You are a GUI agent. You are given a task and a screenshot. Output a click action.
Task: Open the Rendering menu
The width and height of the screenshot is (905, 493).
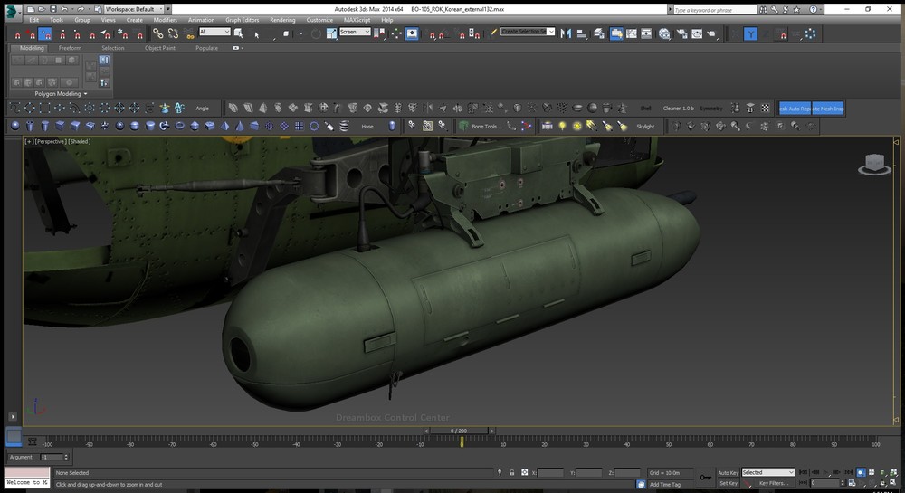[x=282, y=19]
